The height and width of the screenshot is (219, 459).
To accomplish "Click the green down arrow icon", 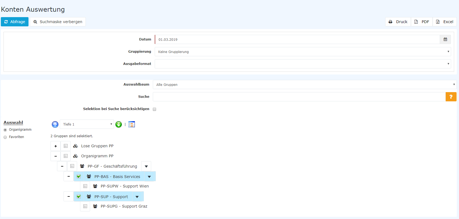I will click(x=119, y=124).
